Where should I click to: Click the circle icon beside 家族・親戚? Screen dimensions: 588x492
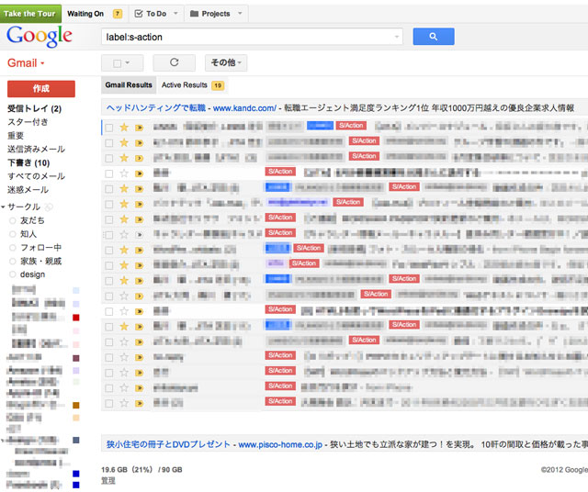(x=12, y=262)
